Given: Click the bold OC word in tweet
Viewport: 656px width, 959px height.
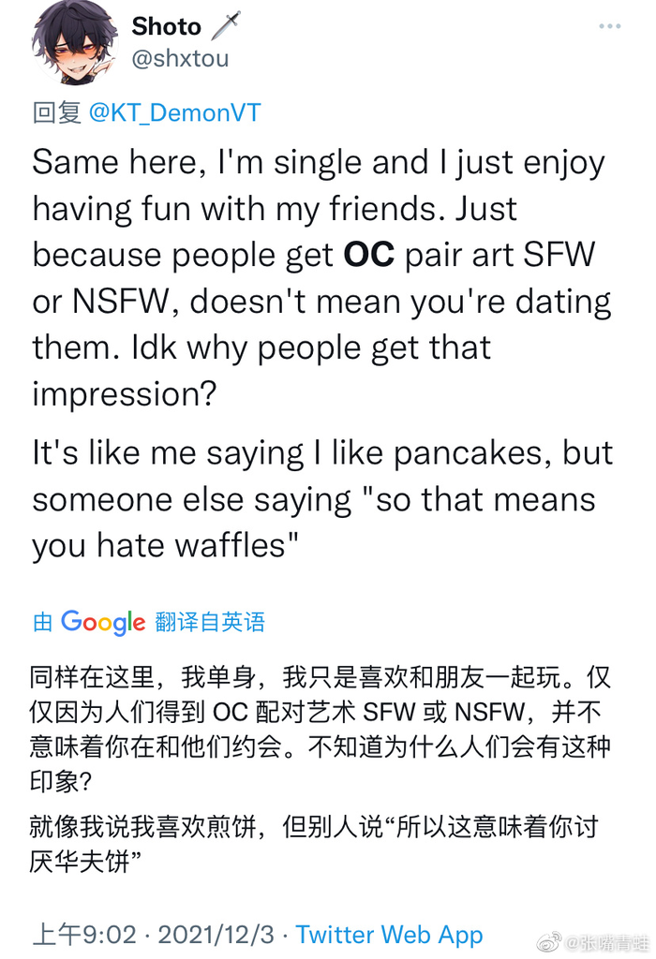Looking at the screenshot, I should click(x=369, y=255).
